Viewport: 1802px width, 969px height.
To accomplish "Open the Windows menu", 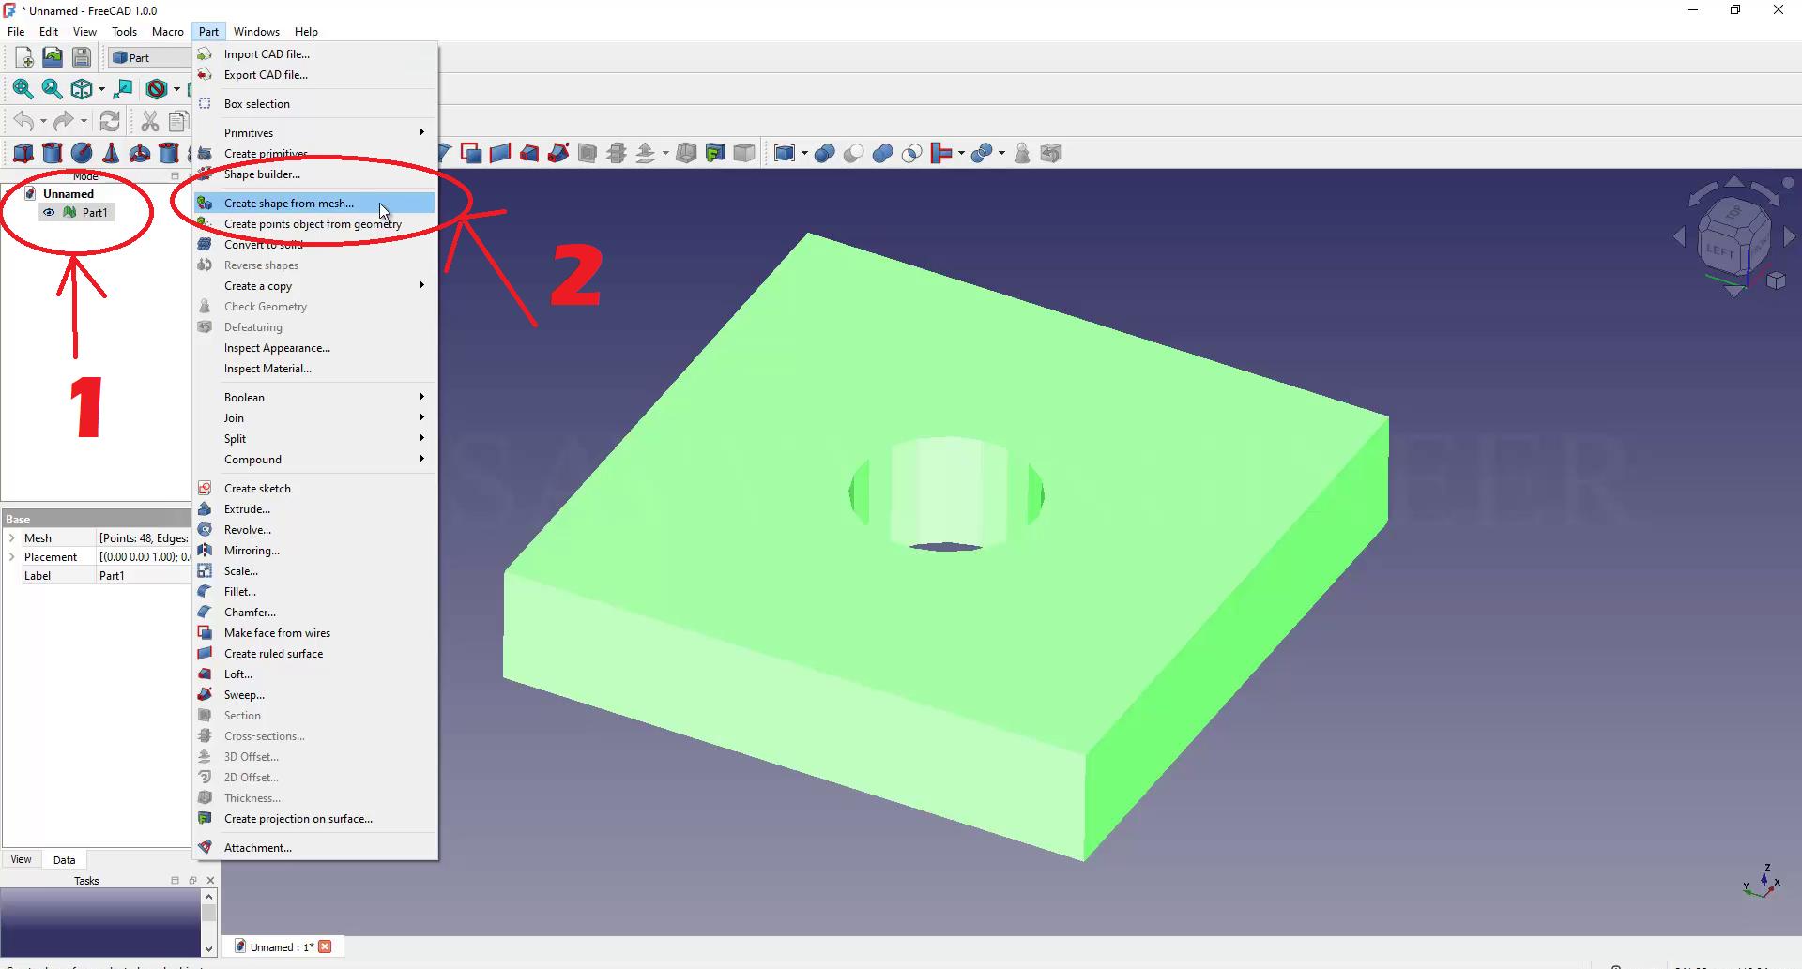I will [x=256, y=32].
